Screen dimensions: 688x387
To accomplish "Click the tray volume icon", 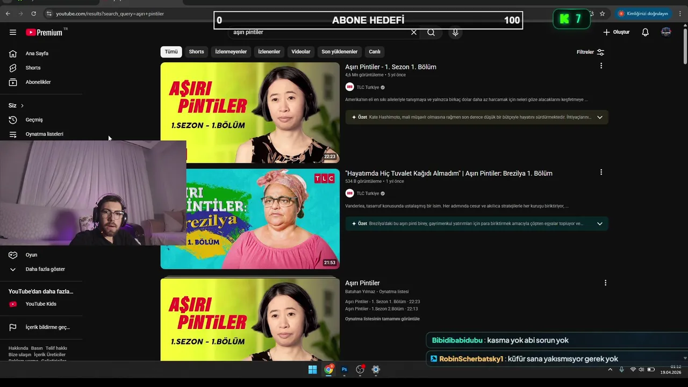I will click(x=642, y=369).
